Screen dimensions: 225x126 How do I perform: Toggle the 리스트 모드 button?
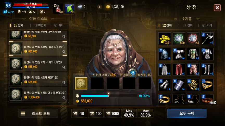[38, 114]
